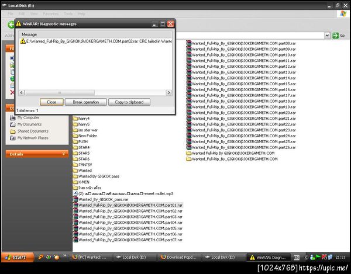Select the part05.rar archive file
Viewport: 351px width, 274px height.
pos(128,228)
